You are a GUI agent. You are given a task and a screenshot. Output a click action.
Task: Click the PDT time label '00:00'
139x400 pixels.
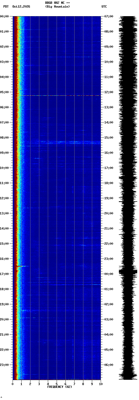pyautogui.click(x=4, y=16)
